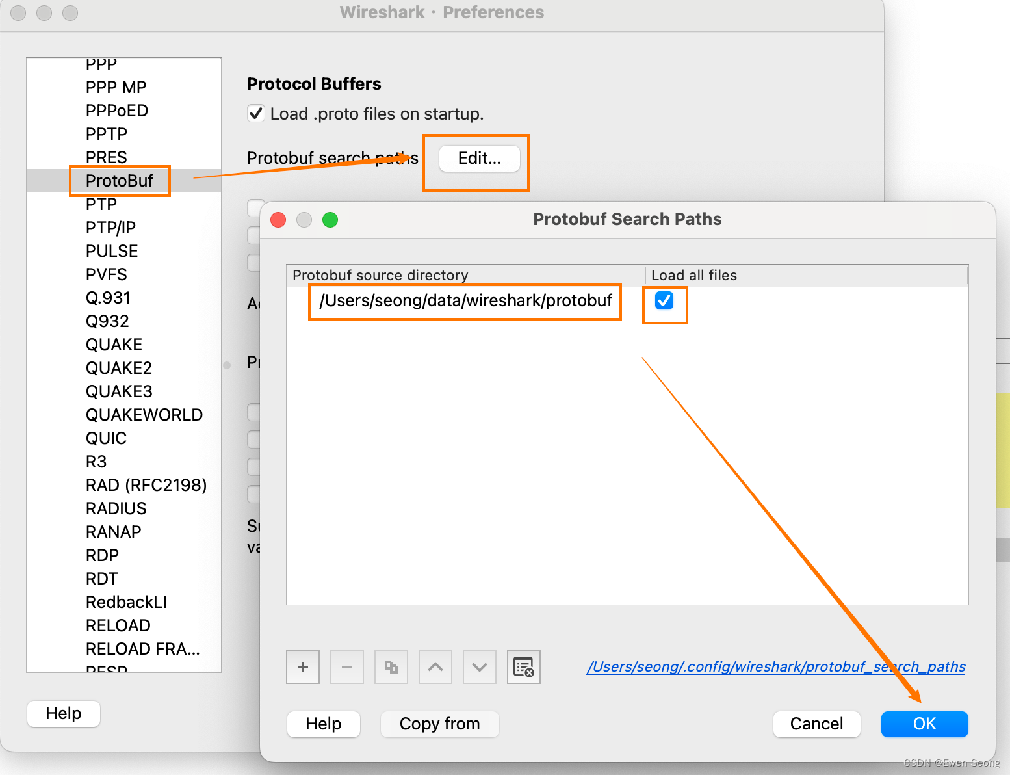Remove the selected search path entry
1010x775 pixels.
[x=347, y=667]
